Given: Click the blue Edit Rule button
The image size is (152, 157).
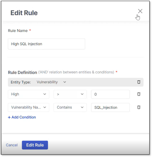Looking at the screenshot, I should click(35, 145).
